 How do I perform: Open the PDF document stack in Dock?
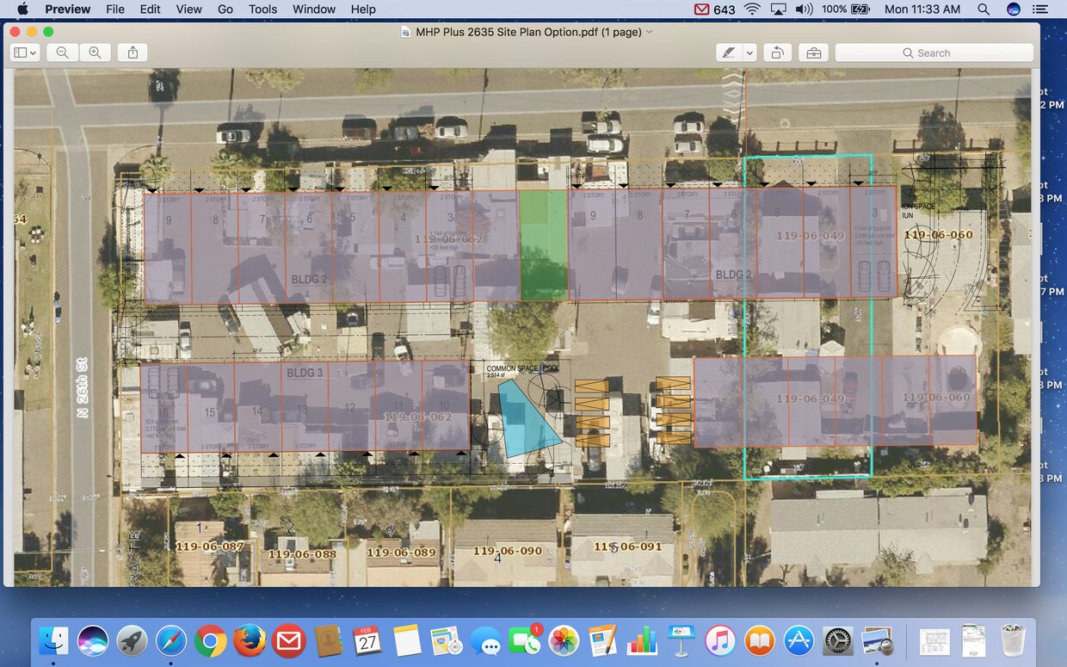point(974,641)
